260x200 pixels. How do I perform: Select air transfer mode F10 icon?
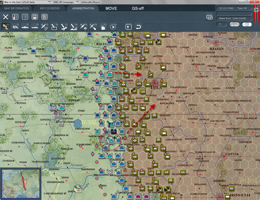click(x=93, y=27)
